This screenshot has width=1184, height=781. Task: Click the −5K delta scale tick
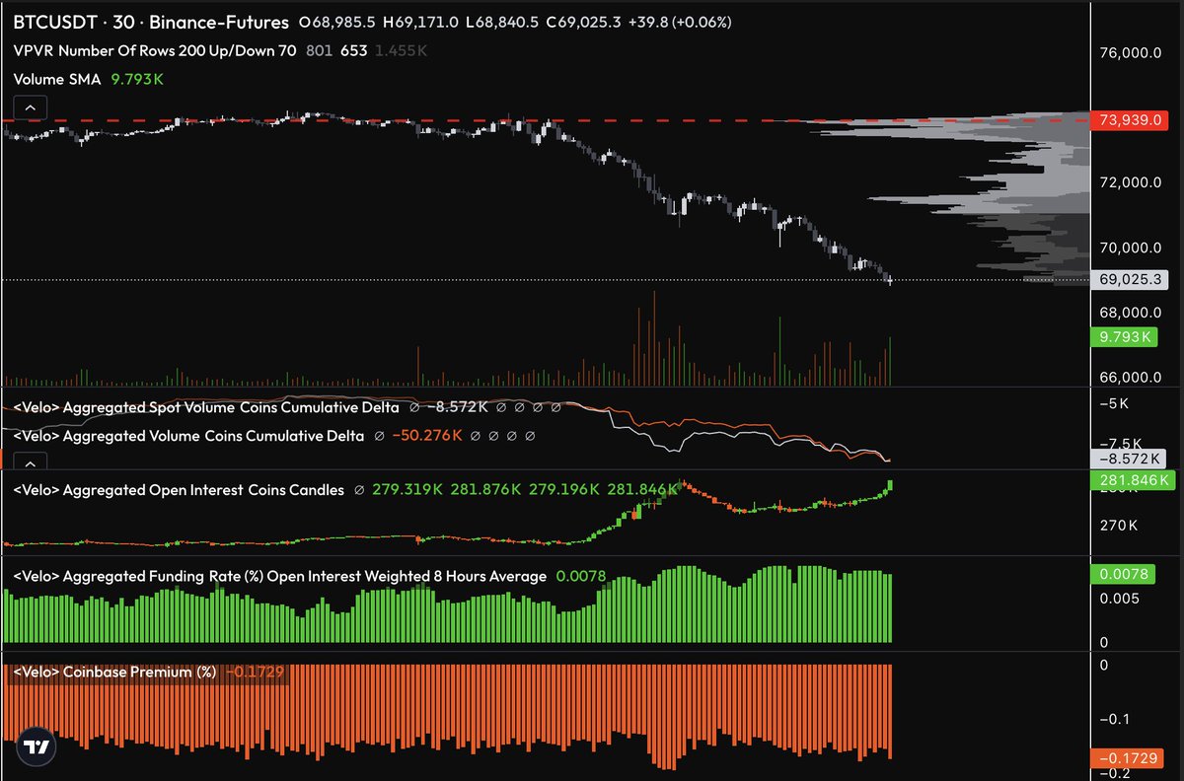tap(1115, 403)
